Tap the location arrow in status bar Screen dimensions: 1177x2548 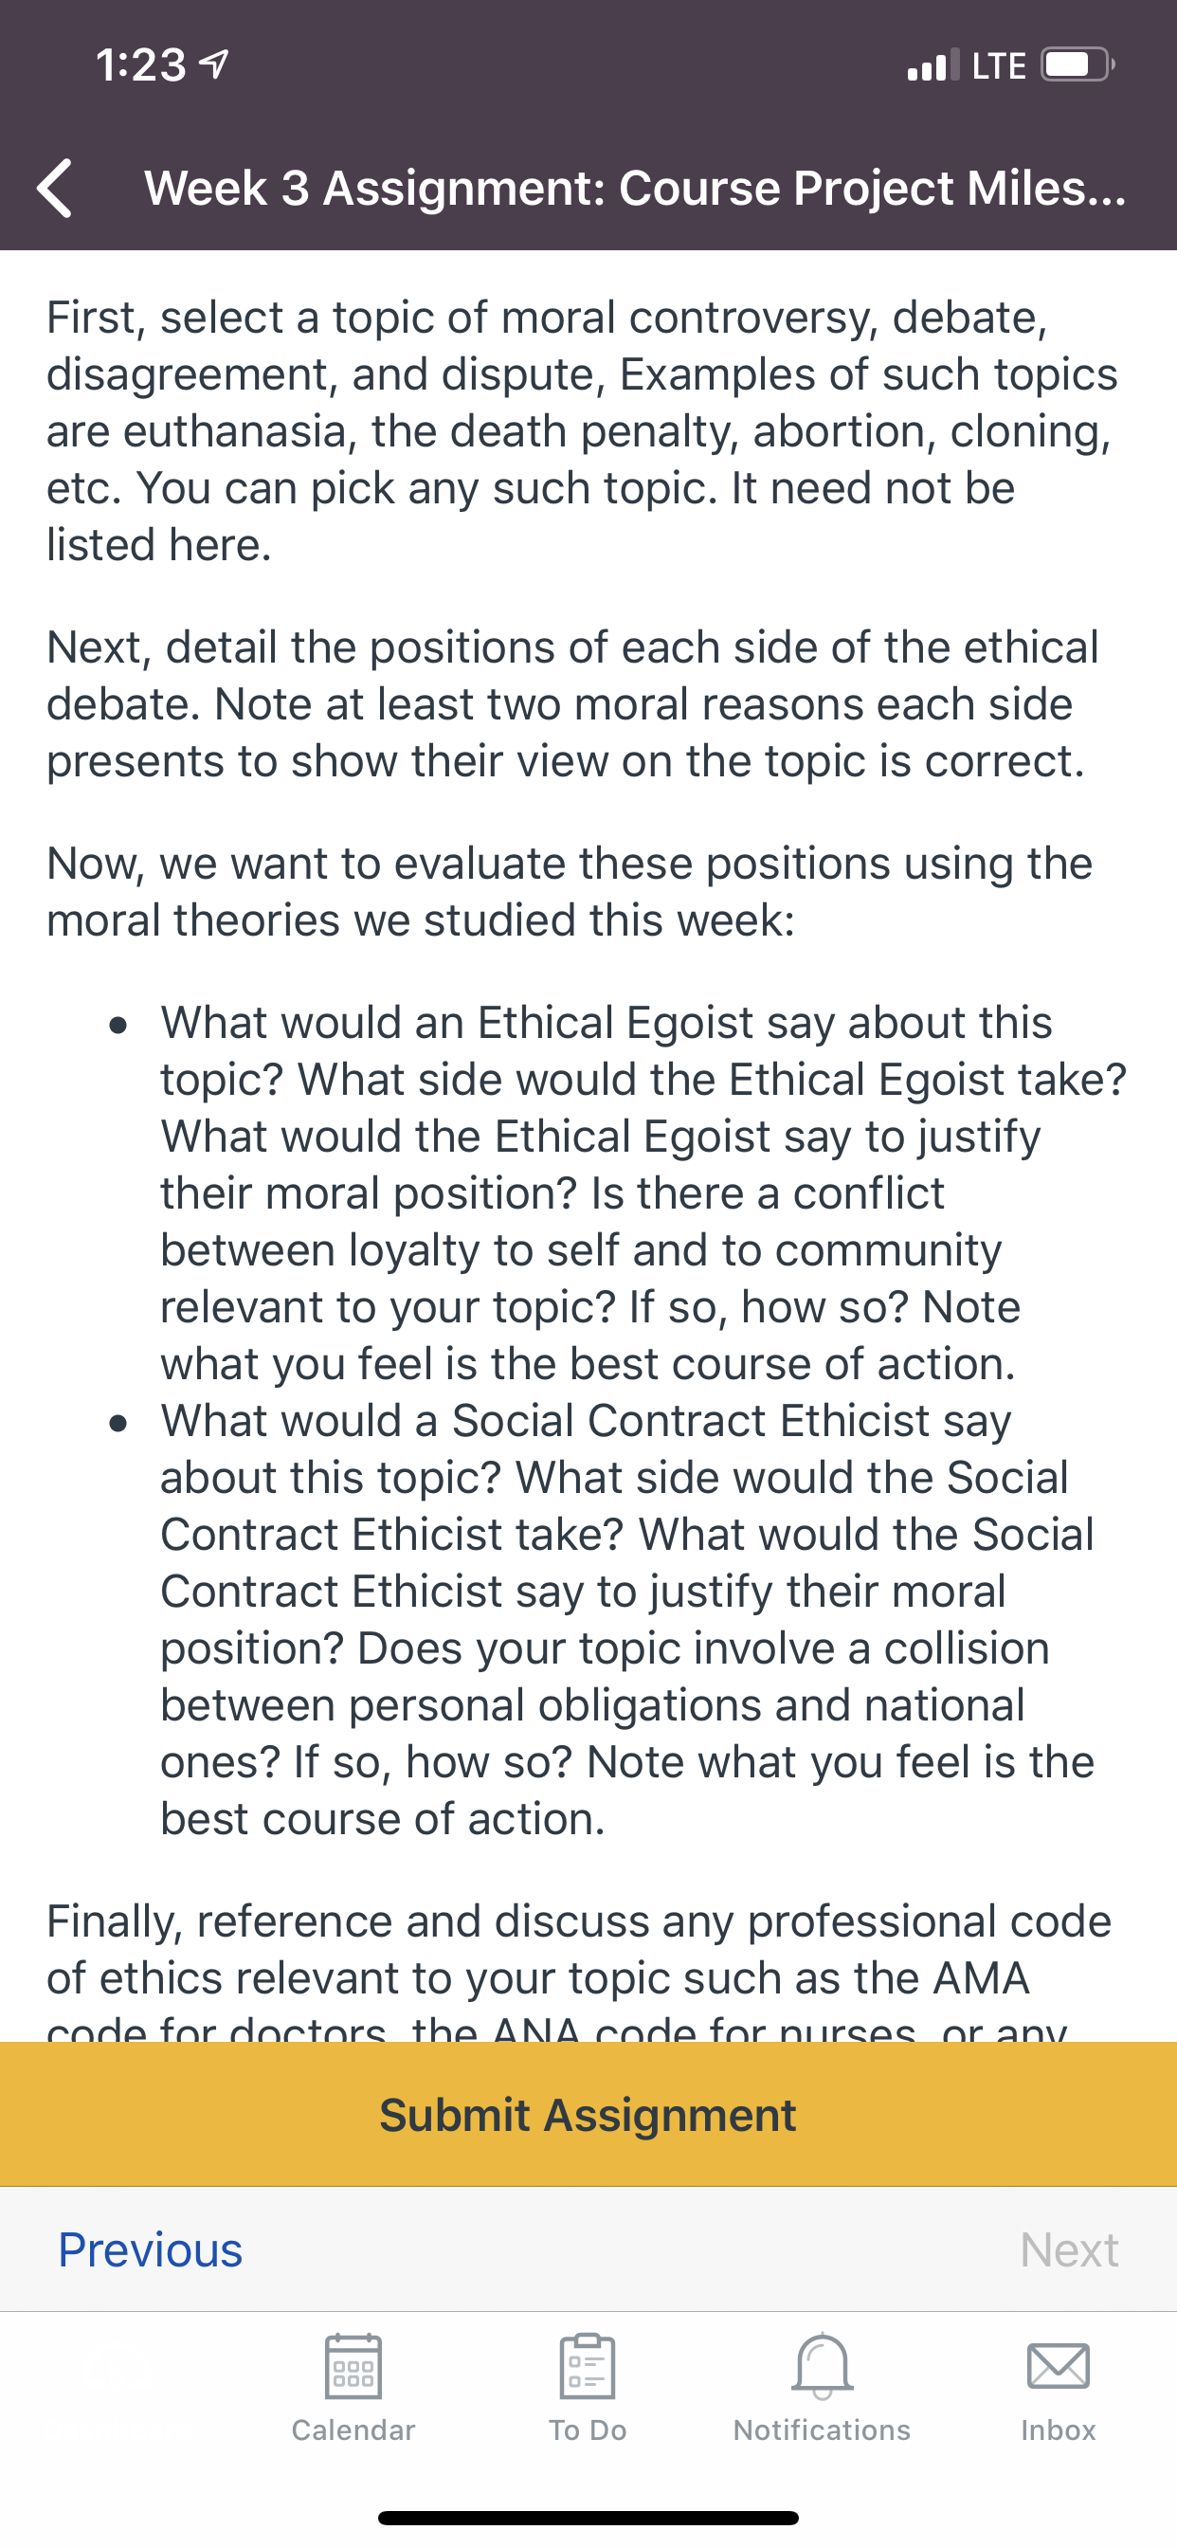click(x=214, y=65)
